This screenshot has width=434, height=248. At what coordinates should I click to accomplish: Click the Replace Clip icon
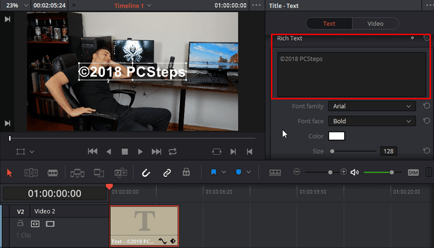point(121,173)
